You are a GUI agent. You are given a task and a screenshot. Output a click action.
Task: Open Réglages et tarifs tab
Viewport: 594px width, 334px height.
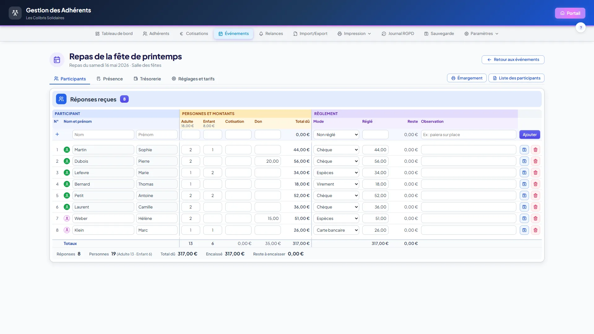coord(193,79)
